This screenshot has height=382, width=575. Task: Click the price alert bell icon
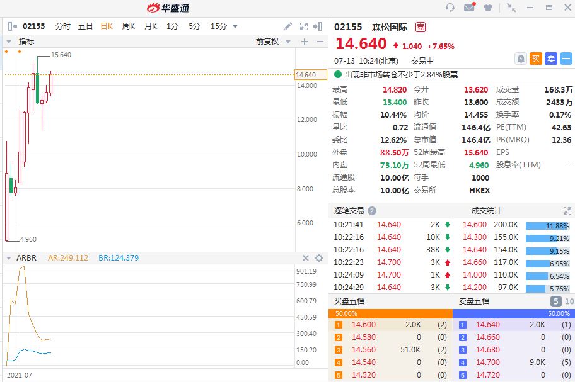521,59
